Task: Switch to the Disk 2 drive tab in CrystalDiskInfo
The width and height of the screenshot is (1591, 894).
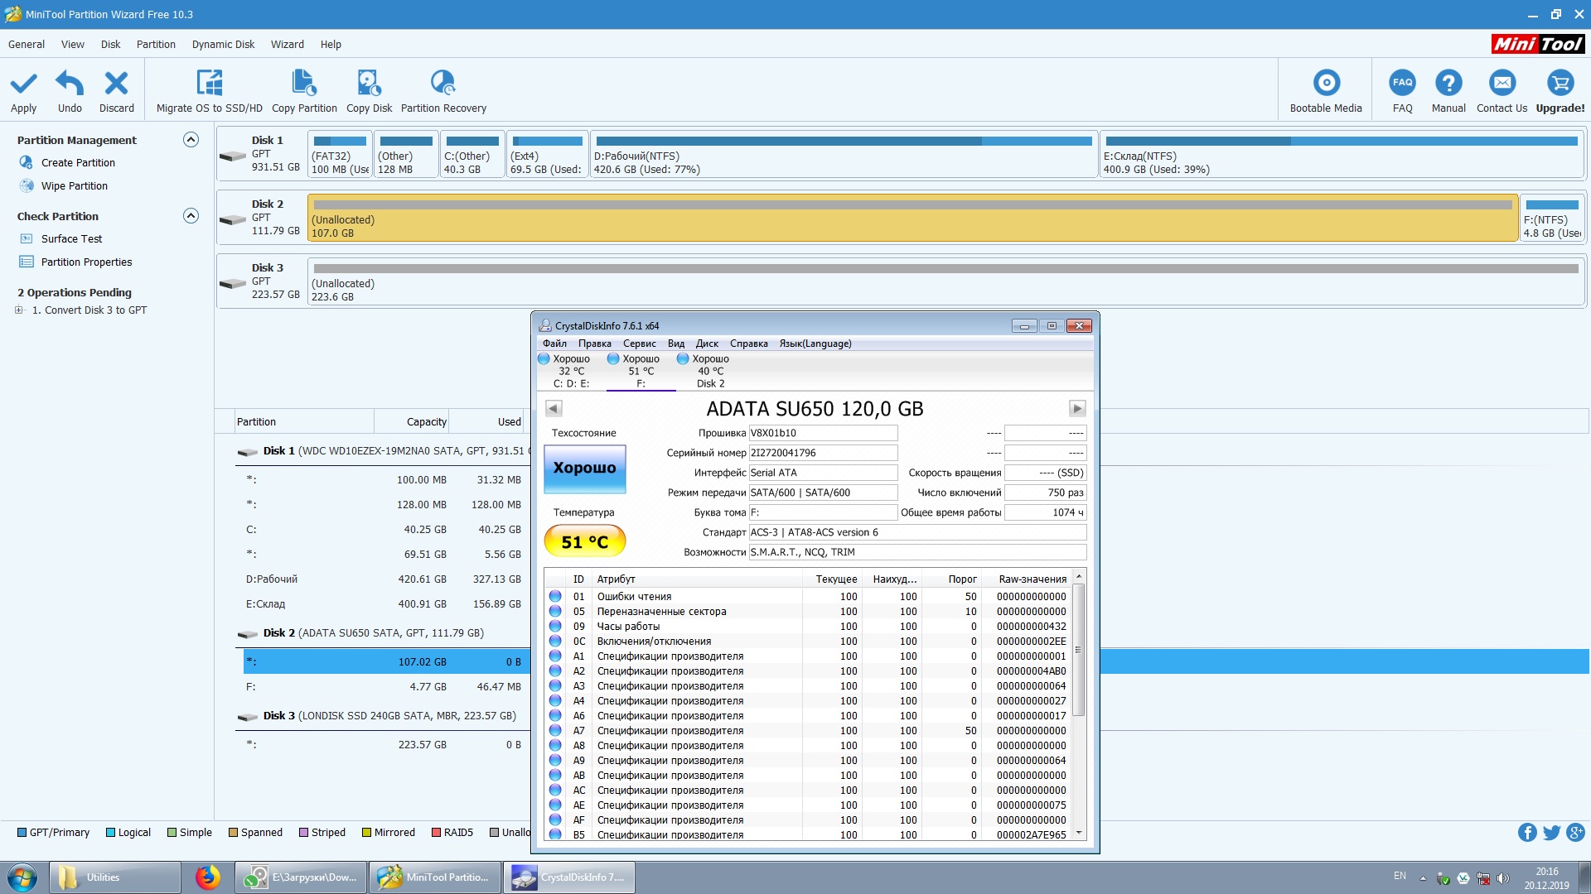Action: (710, 371)
